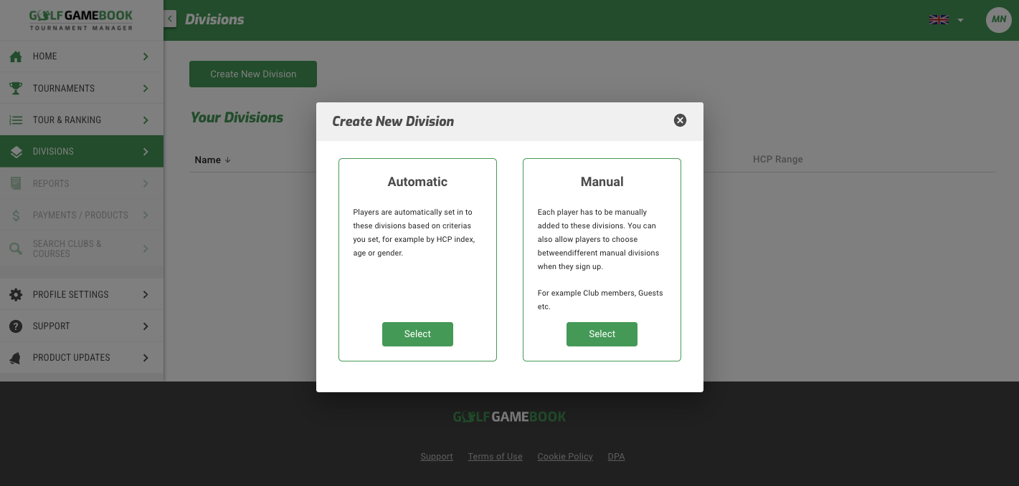This screenshot has height=486, width=1019.
Task: Select the Manual division option
Action: [602, 334]
